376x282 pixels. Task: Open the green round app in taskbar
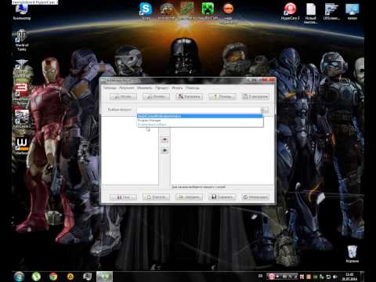(x=36, y=277)
